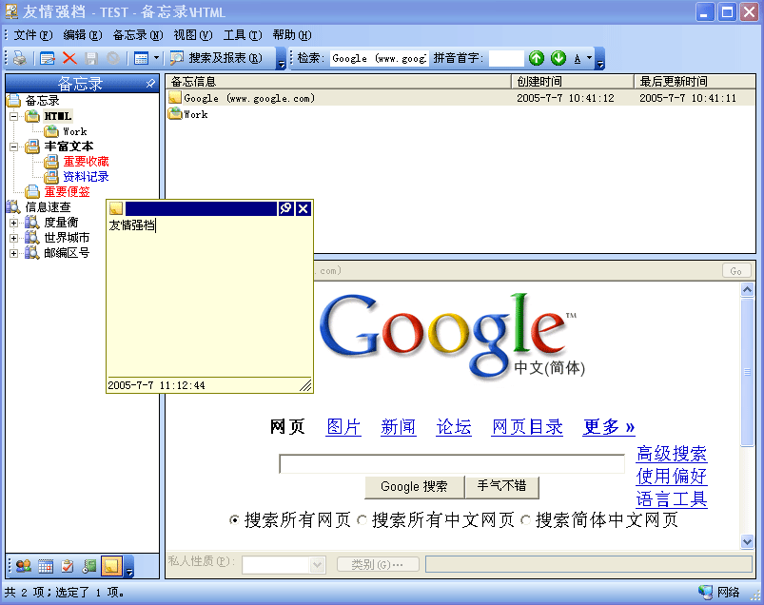Select the 重要便签 tree item
The height and width of the screenshot is (605, 764).
67,192
